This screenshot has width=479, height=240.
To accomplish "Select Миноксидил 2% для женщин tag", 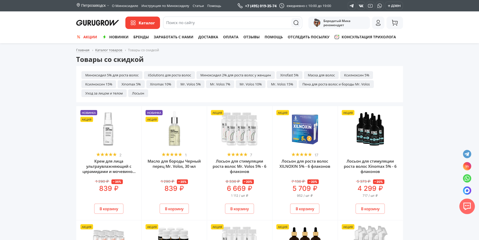I will click(x=235, y=75).
